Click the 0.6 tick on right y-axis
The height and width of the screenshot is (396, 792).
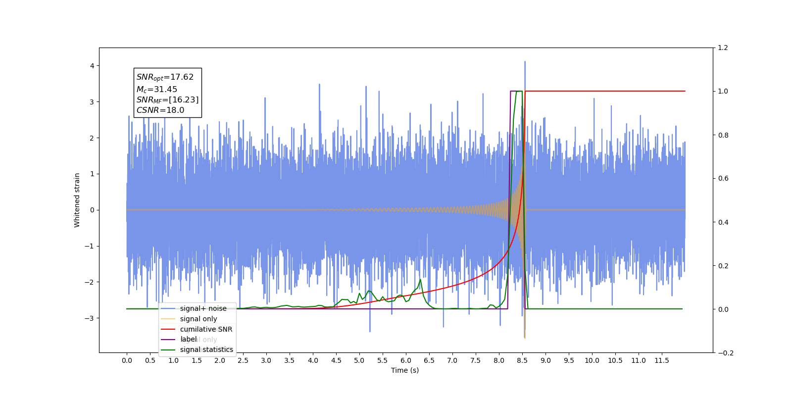click(x=723, y=179)
